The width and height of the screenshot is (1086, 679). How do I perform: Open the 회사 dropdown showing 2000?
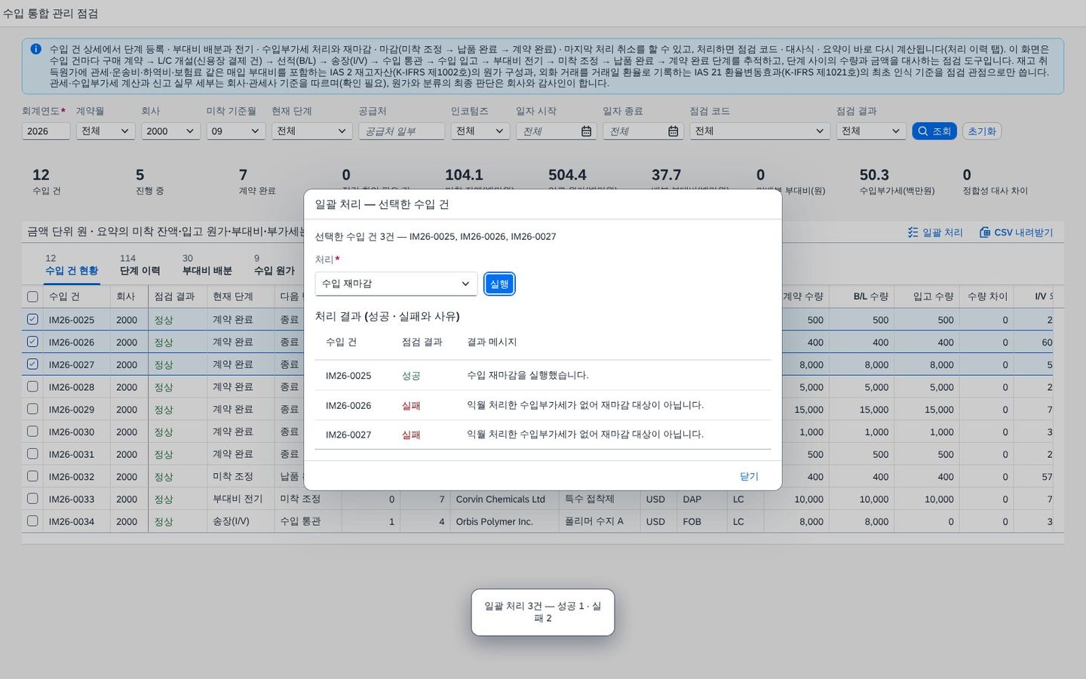click(170, 131)
